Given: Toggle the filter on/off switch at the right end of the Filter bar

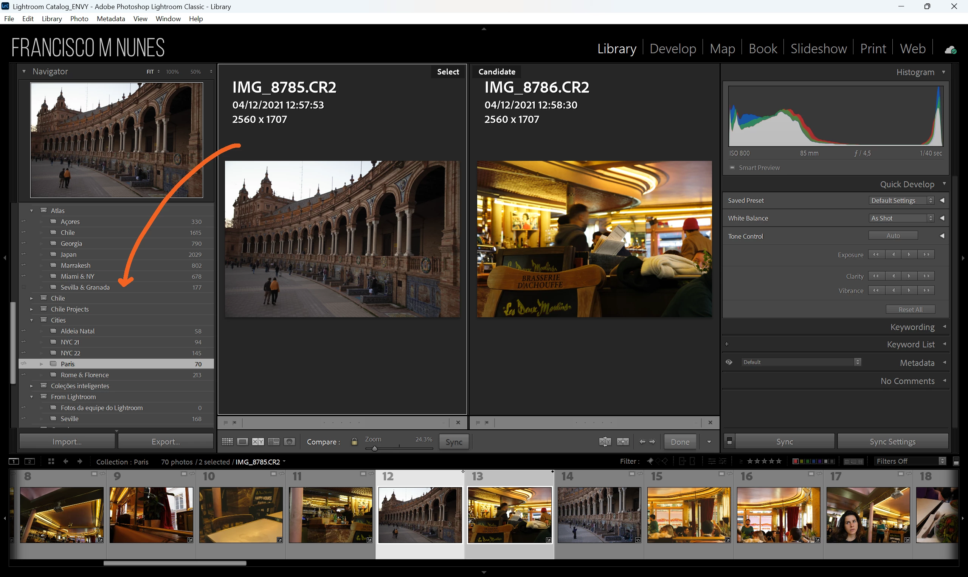Looking at the screenshot, I should pyautogui.click(x=956, y=461).
